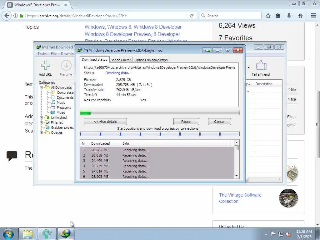320x240 pixels.
Task: Collapse the All Downloads tree node
Action: [41, 87]
